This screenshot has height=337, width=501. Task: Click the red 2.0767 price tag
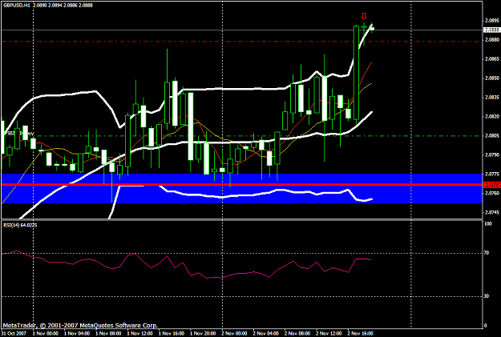tap(492, 185)
